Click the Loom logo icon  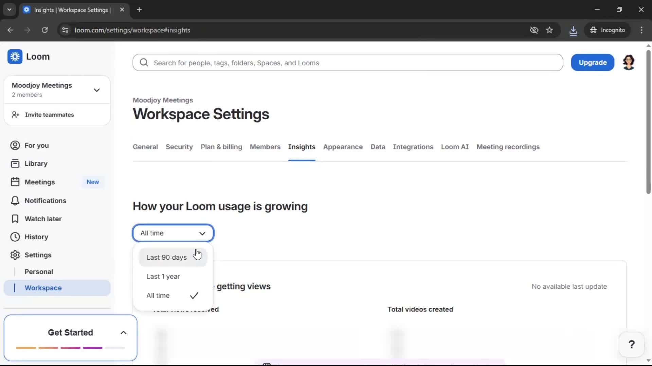[15, 57]
